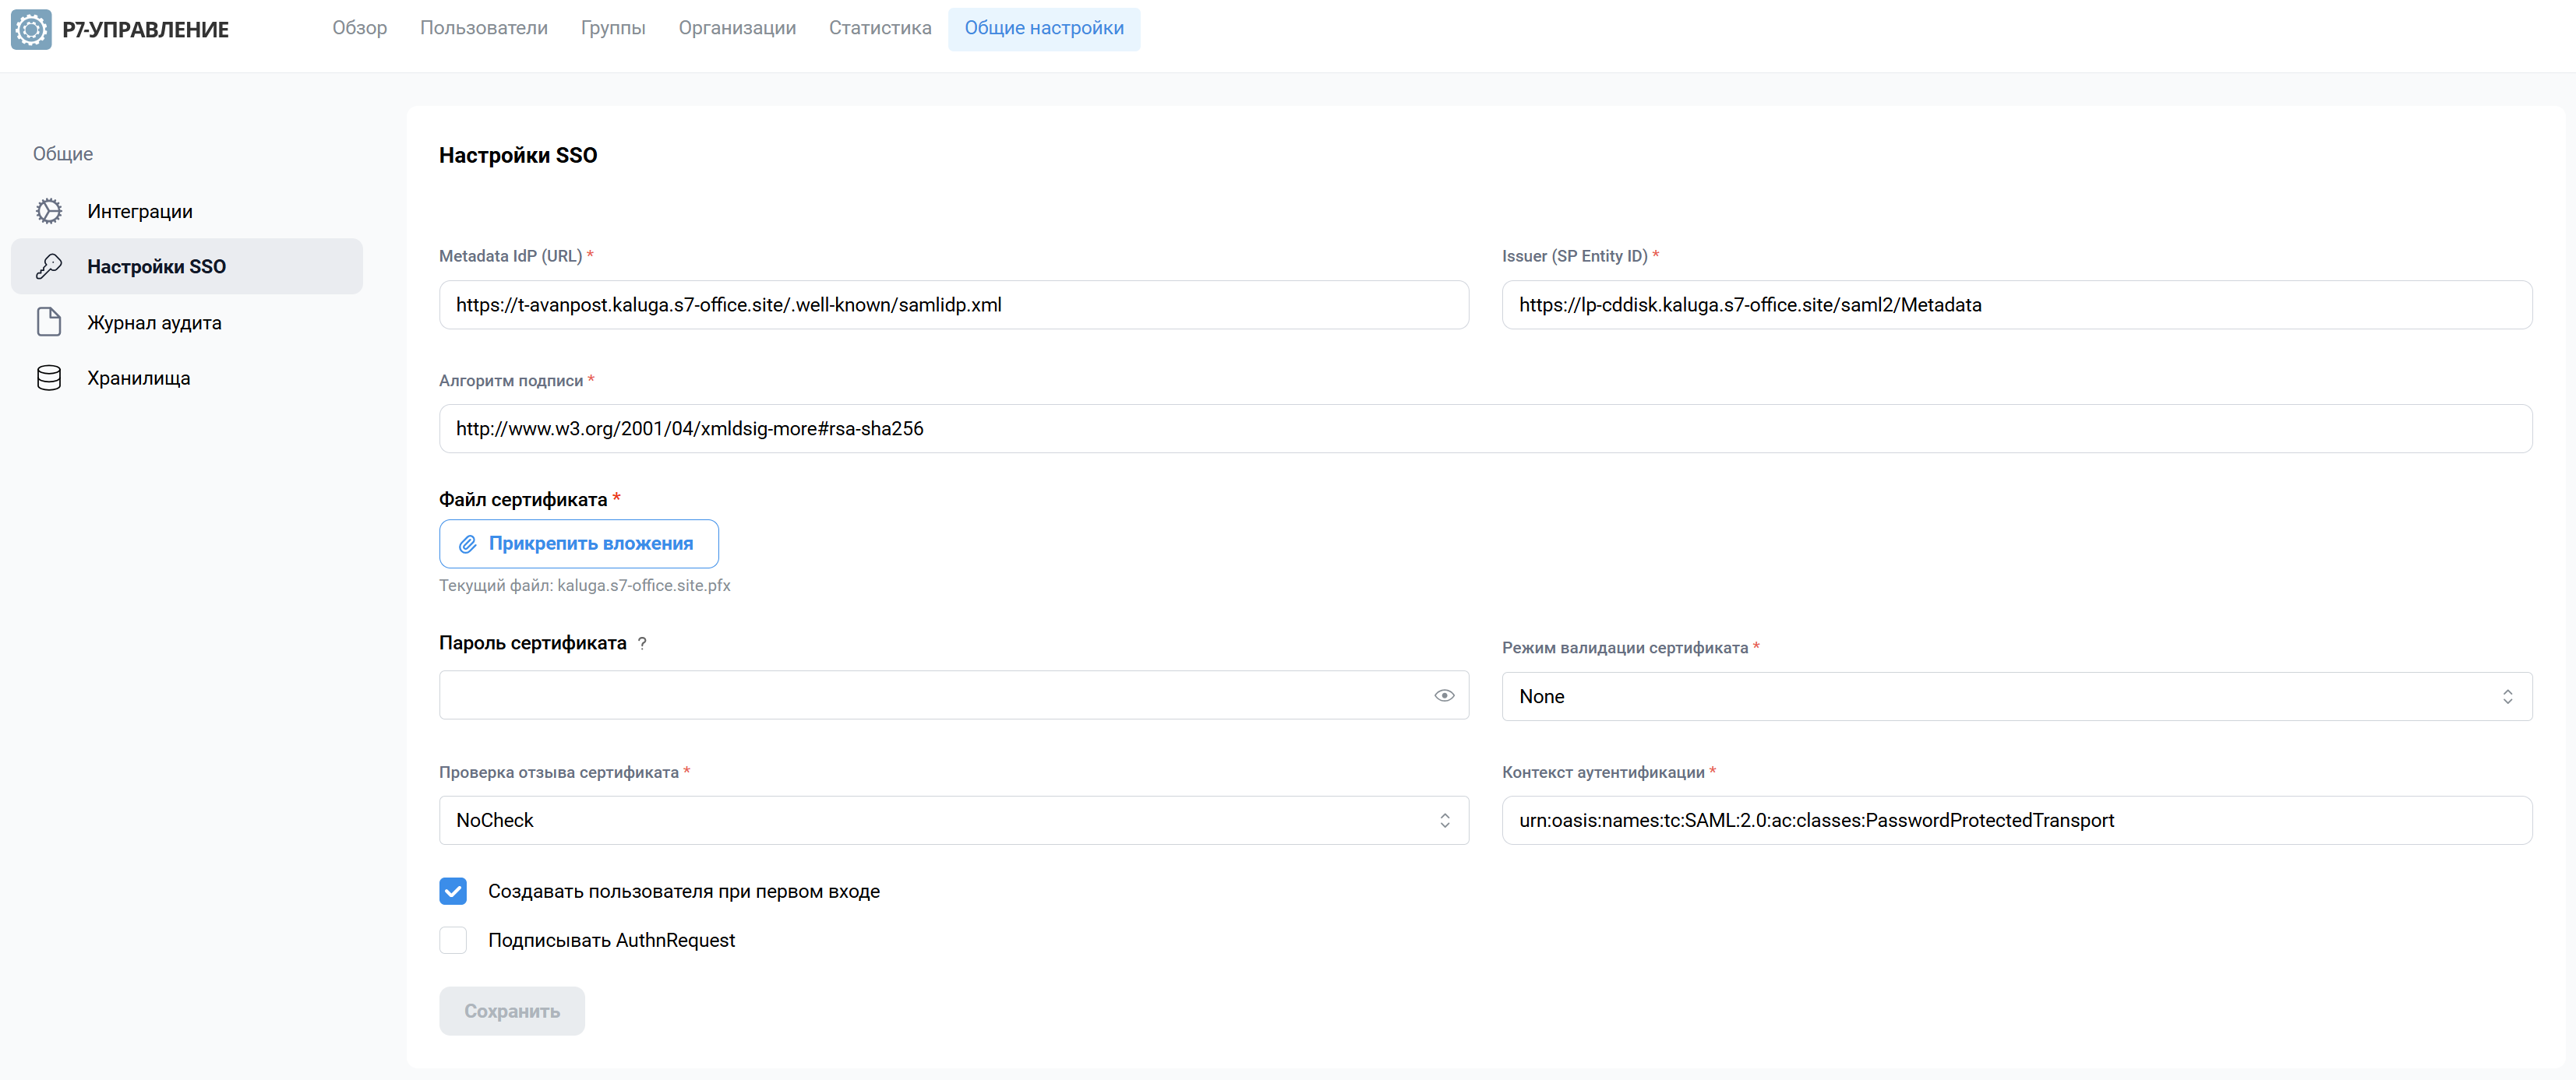Viewport: 2576px width, 1080px height.
Task: Open the Статистика tab
Action: 880,28
